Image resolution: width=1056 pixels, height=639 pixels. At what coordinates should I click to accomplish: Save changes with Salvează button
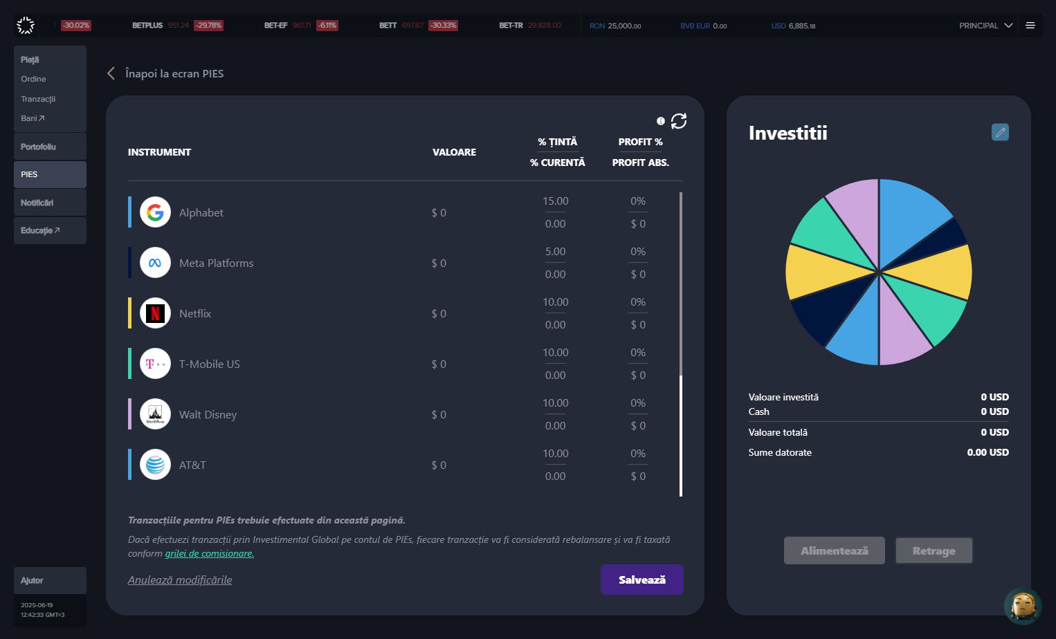(642, 580)
